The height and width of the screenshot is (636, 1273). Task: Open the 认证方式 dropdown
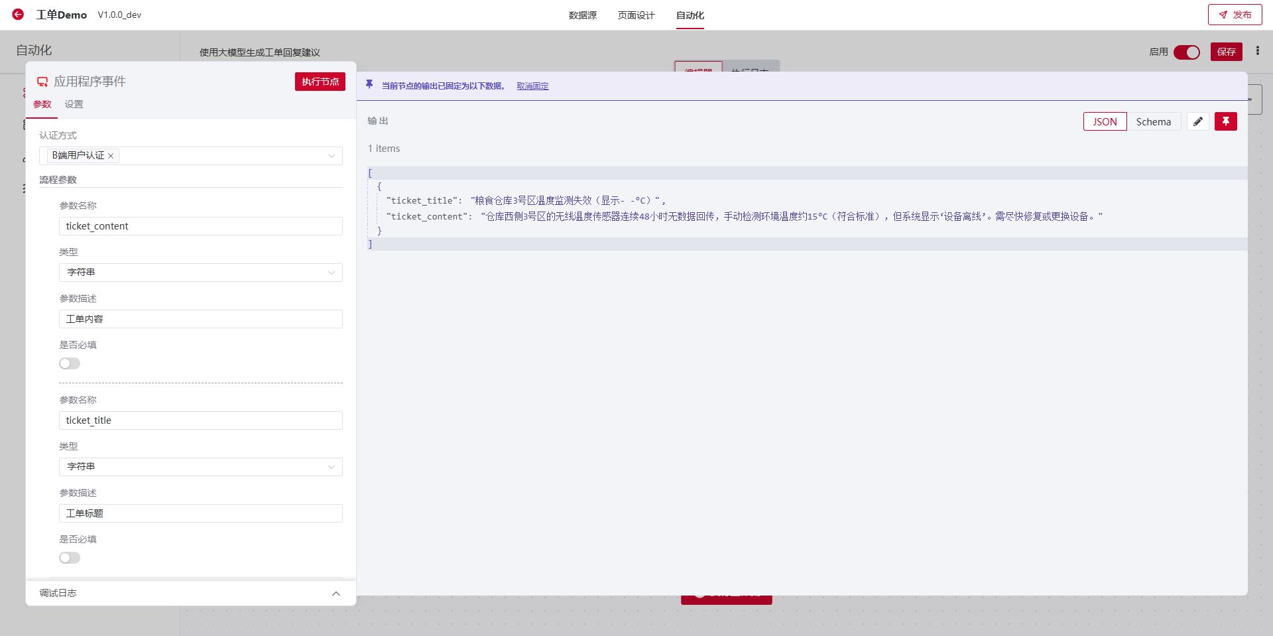(331, 156)
